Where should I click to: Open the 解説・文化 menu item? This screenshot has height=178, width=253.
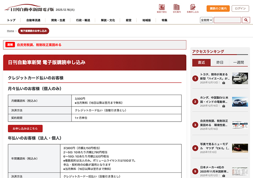[x=108, y=20]
